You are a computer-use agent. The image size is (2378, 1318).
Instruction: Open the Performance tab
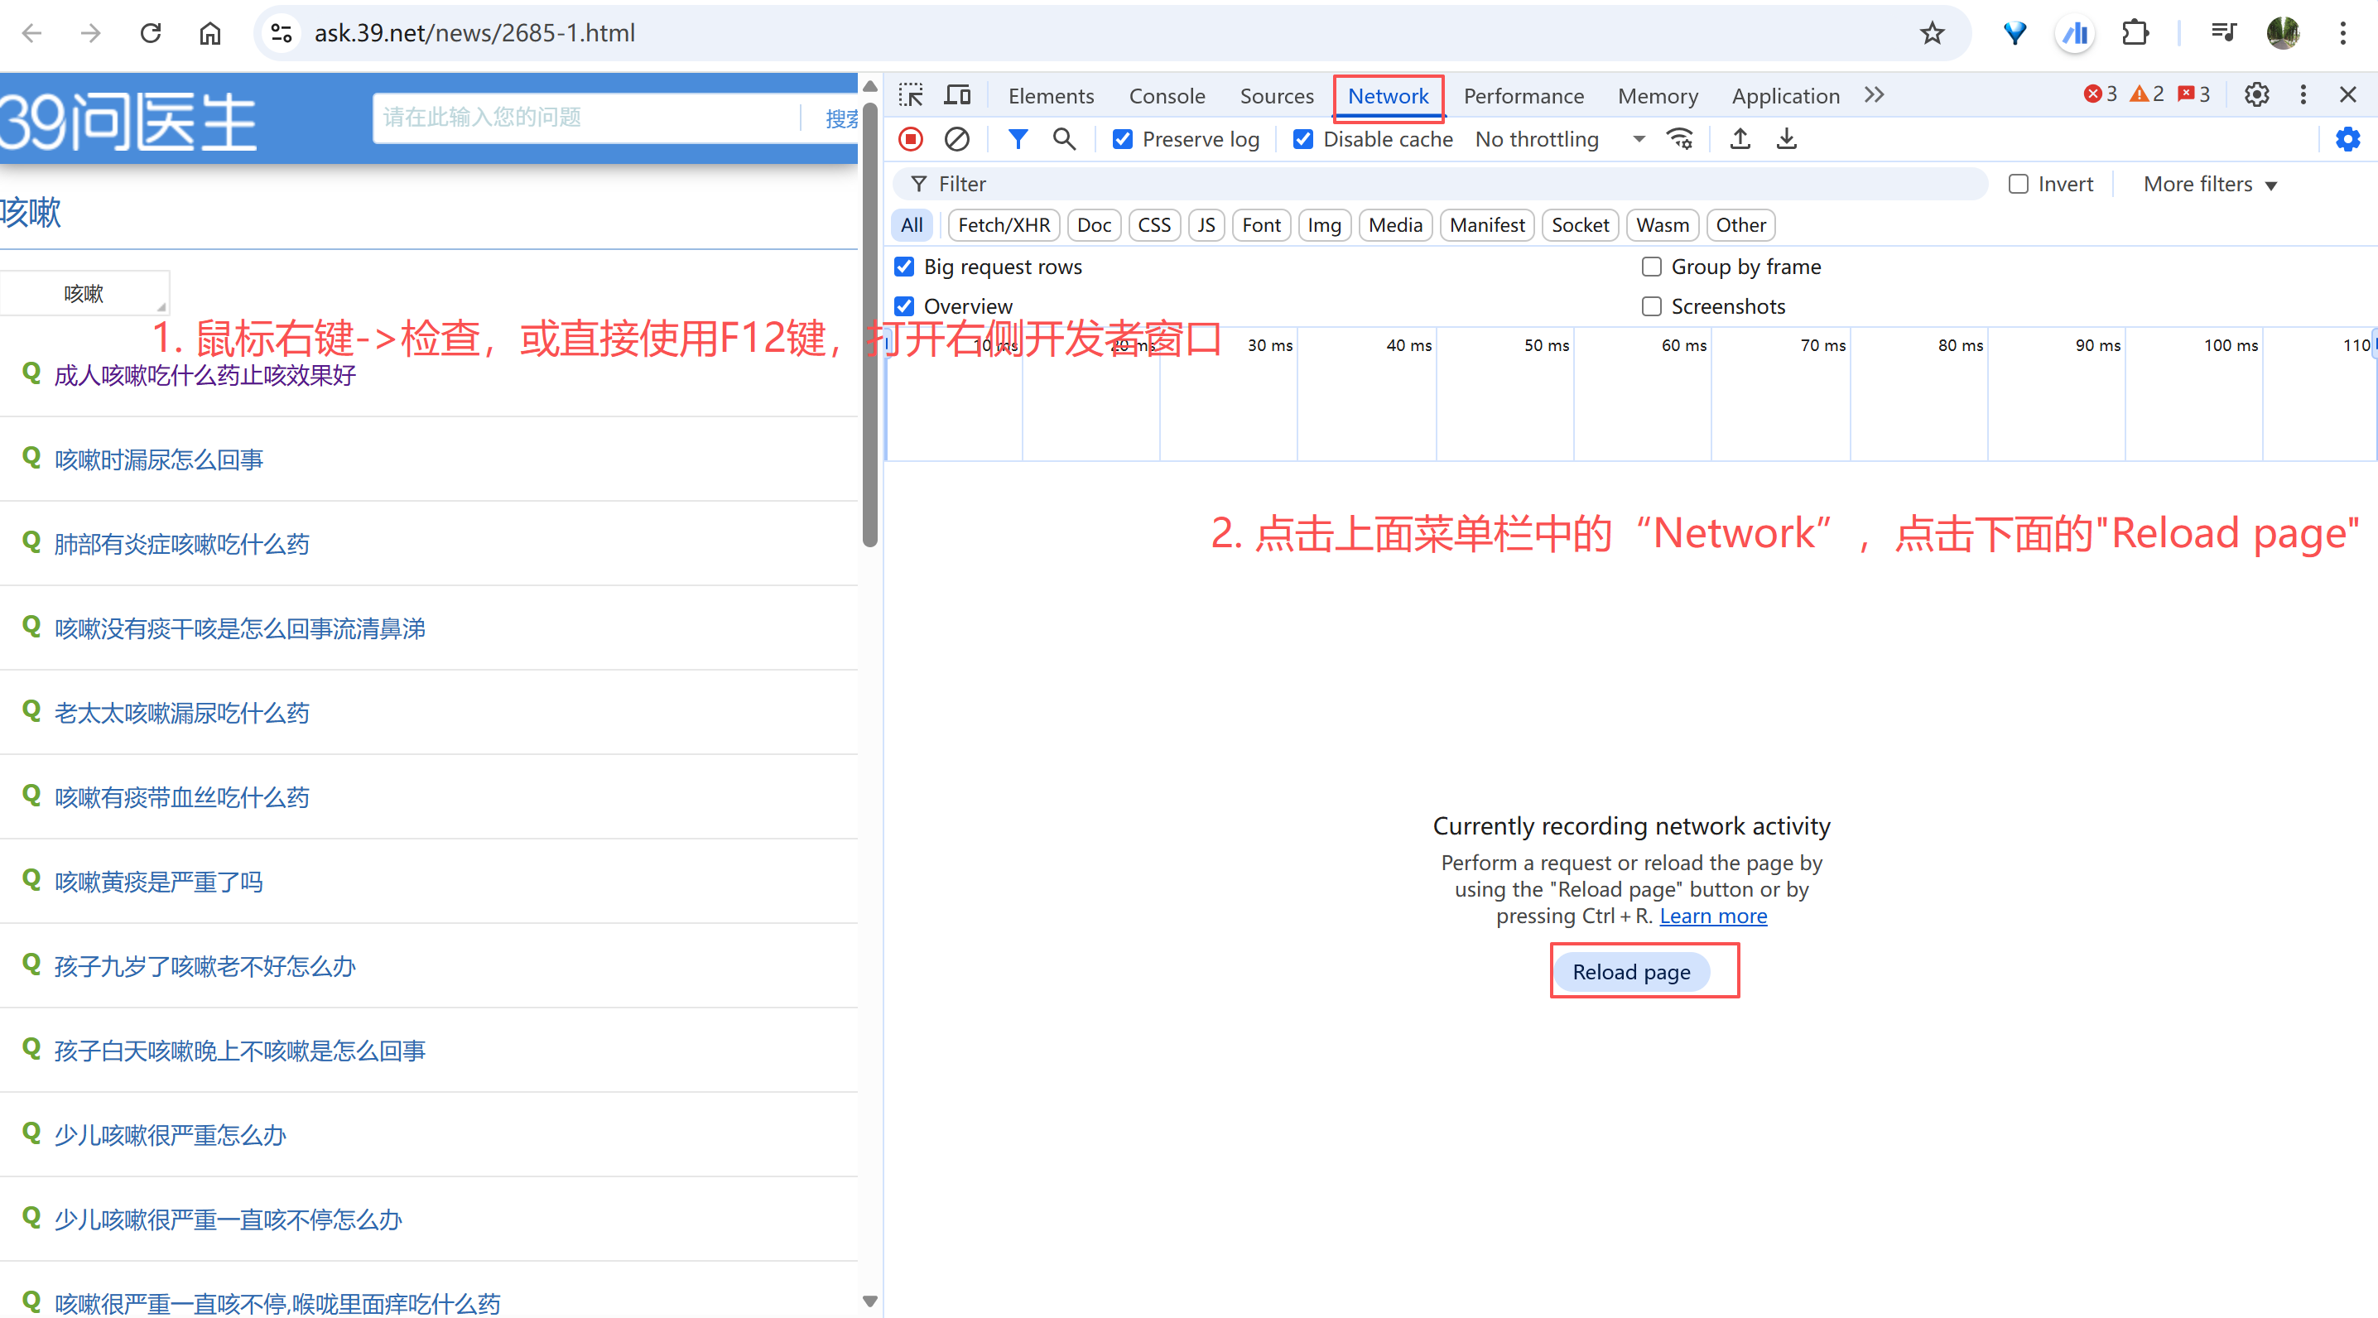click(x=1524, y=96)
